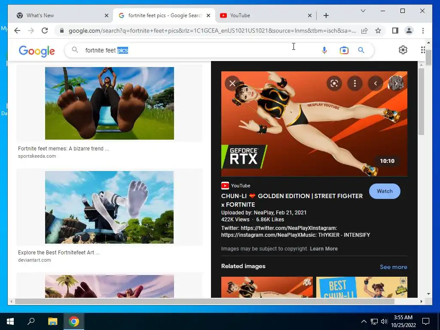The height and width of the screenshot is (330, 440).
Task: Close the Google Search tab
Action: point(208,15)
